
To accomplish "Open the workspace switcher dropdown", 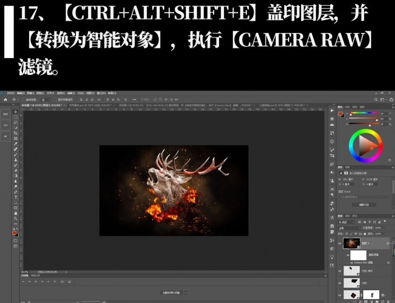I will (x=383, y=100).
